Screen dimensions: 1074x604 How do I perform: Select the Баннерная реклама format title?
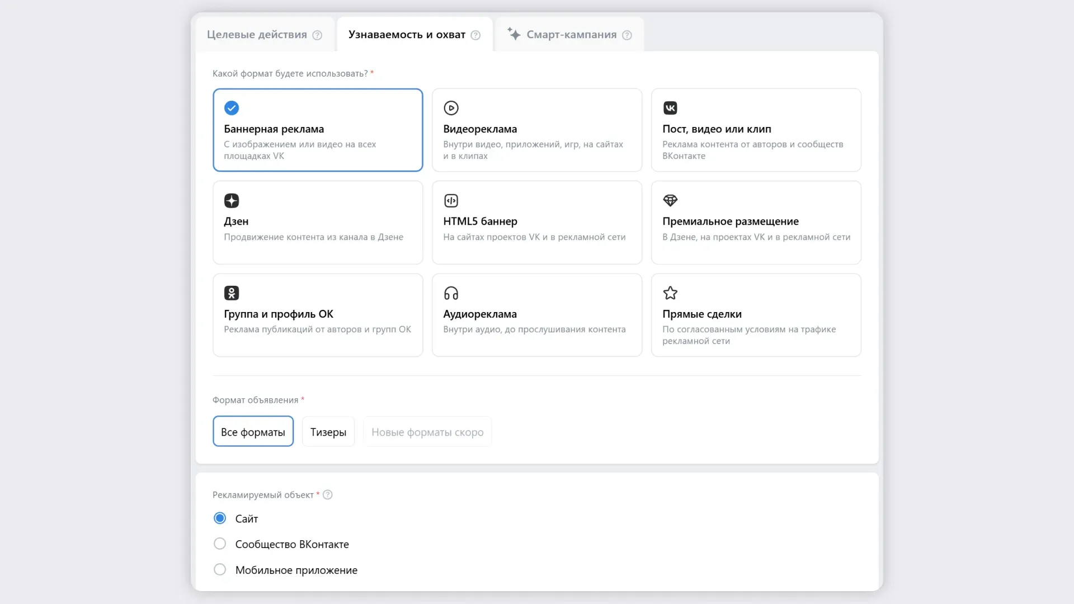274,129
